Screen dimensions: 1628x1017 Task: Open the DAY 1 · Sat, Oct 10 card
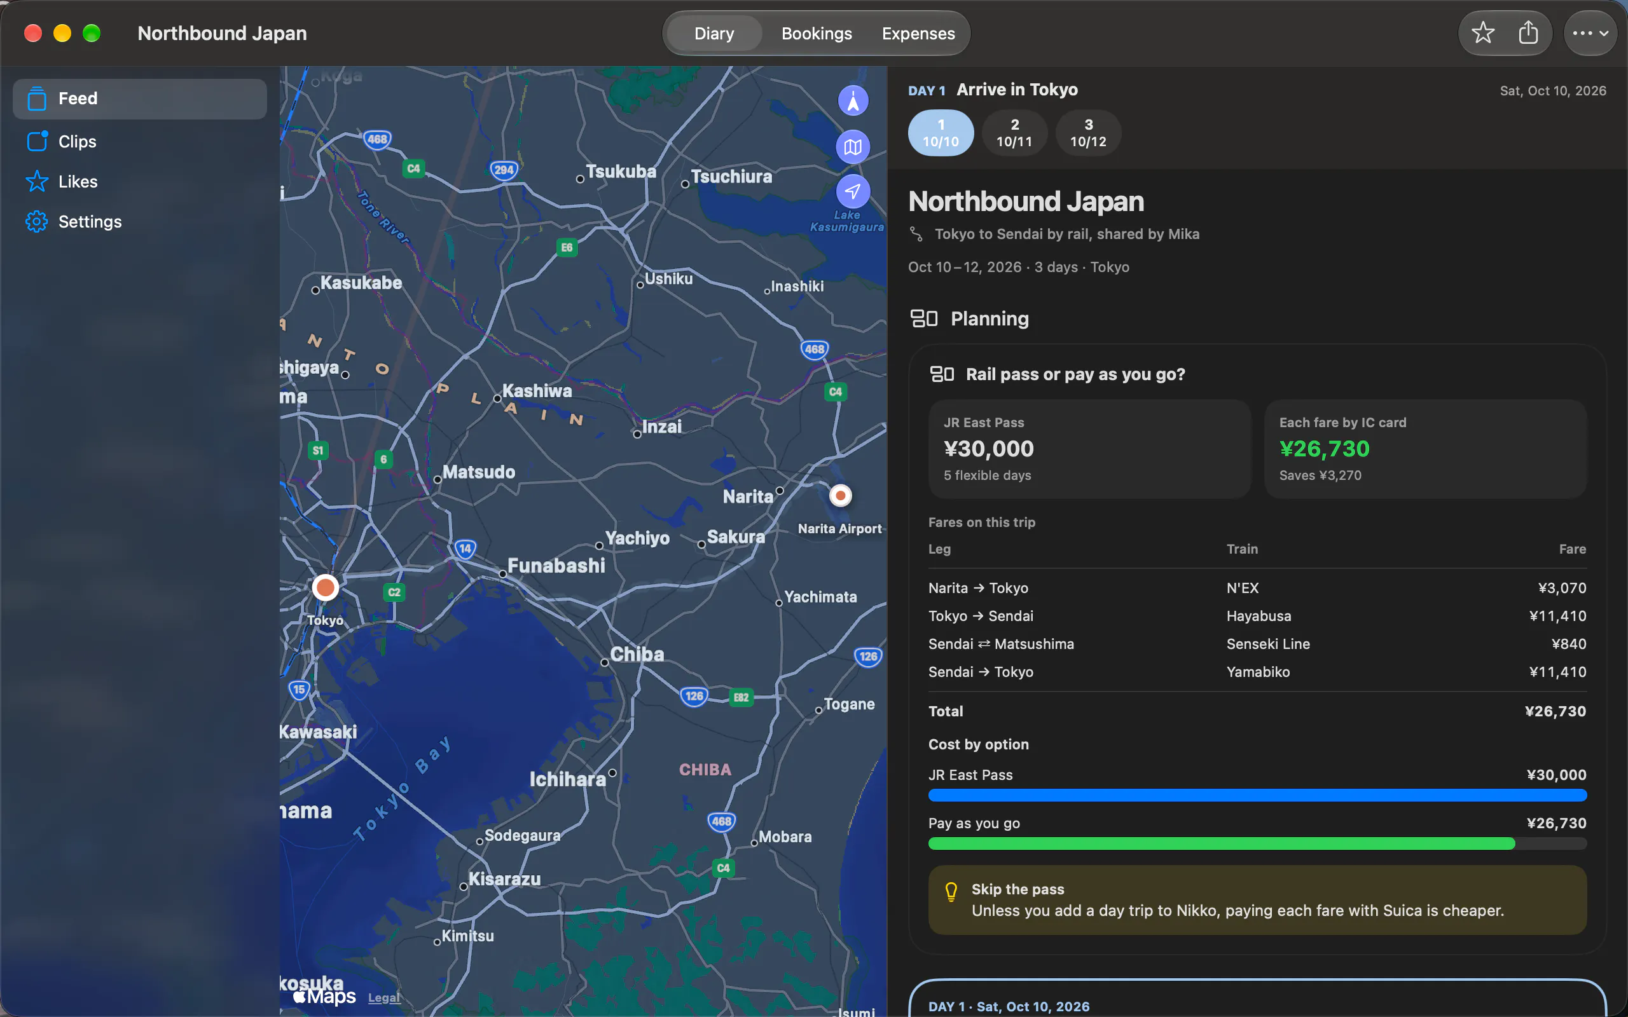pos(1257,998)
